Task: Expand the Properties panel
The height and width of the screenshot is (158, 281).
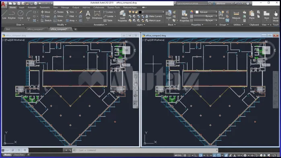Action: click(197, 25)
